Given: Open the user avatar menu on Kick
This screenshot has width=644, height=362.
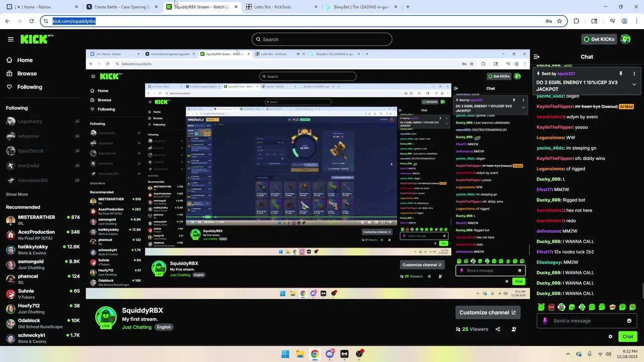Looking at the screenshot, I should (625, 39).
